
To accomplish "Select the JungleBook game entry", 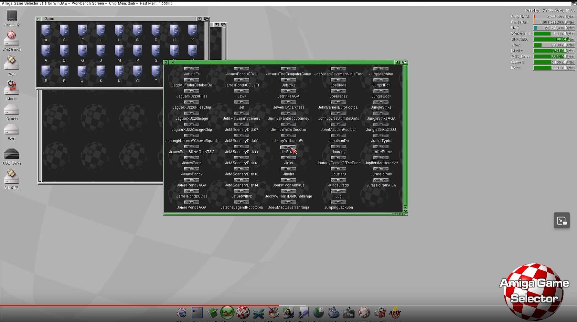I will [381, 94].
